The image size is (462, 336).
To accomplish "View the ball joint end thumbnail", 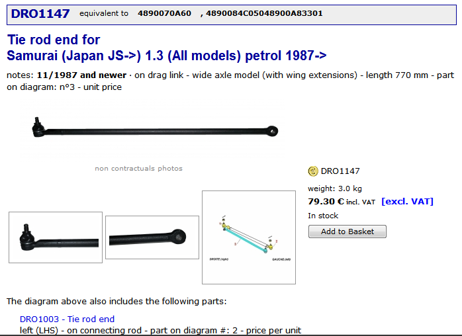I will point(56,237).
